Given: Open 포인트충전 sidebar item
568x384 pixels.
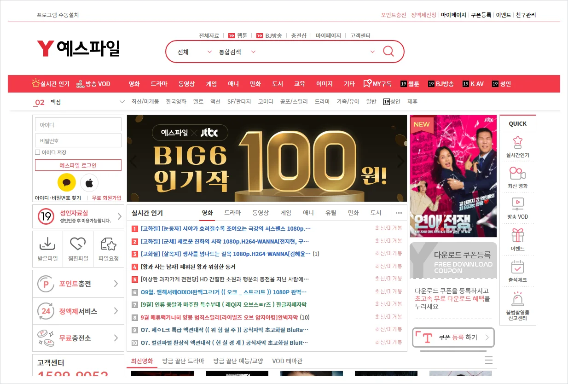Looking at the screenshot, I should pyautogui.click(x=78, y=284).
